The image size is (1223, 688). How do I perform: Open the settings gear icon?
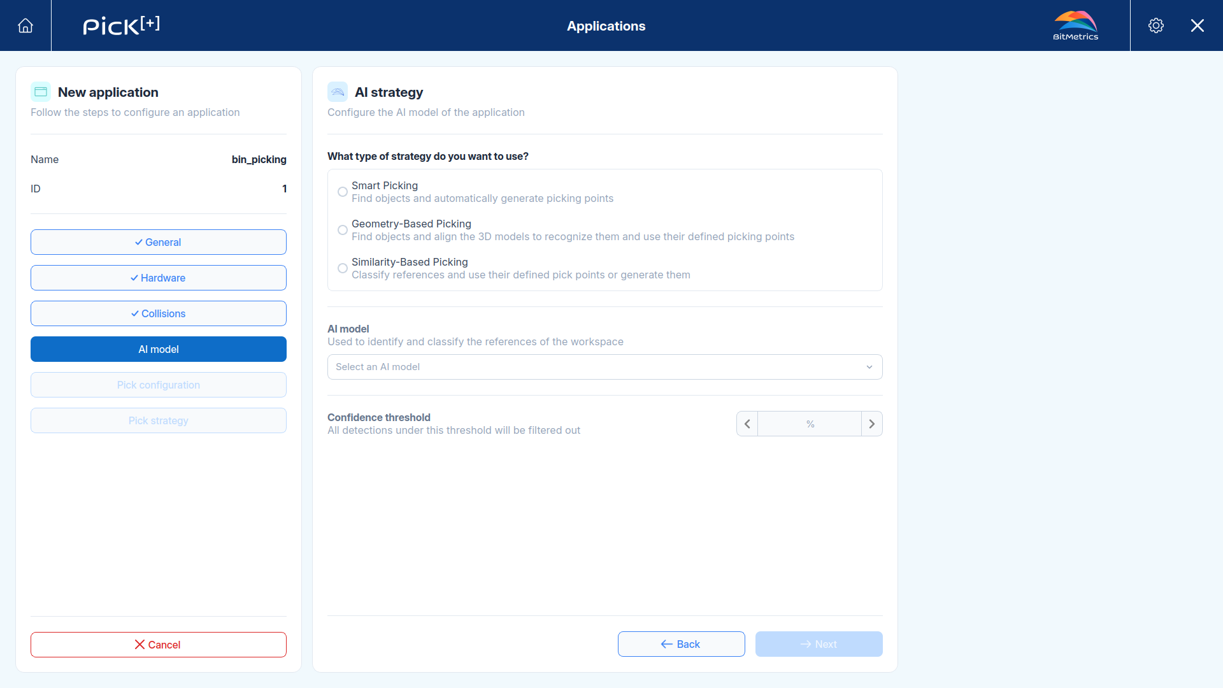1156,25
